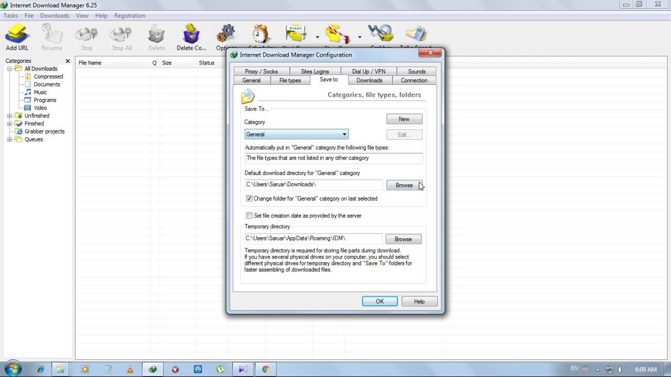This screenshot has width=671, height=377.
Task: Open VLC media player from taskbar
Action: [130, 369]
